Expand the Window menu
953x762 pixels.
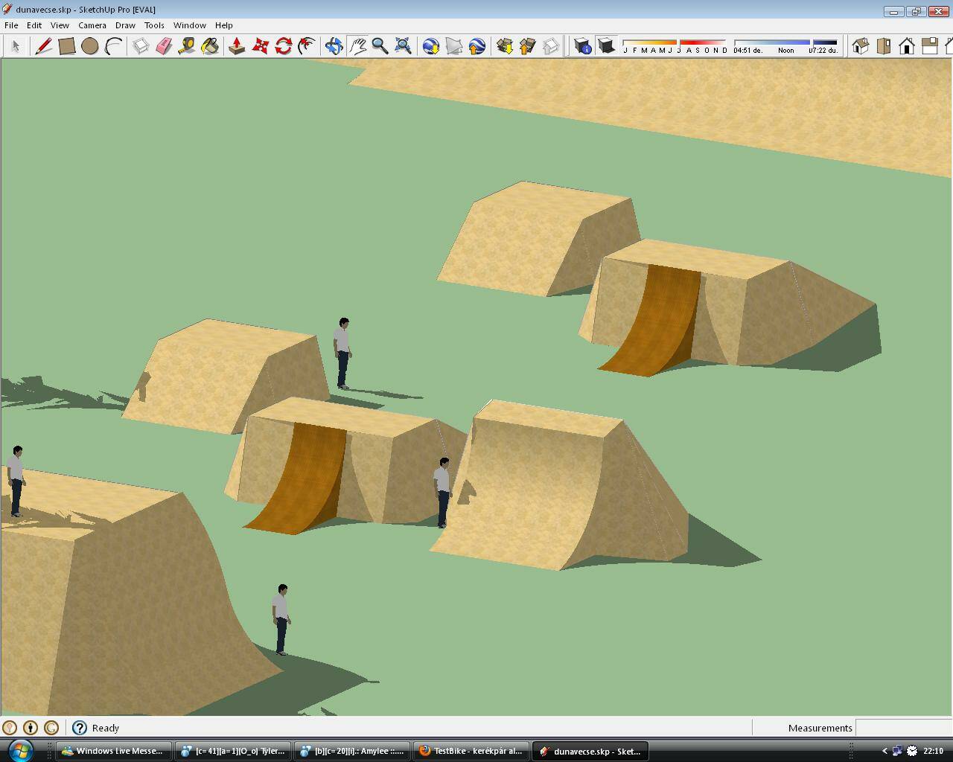pyautogui.click(x=189, y=25)
